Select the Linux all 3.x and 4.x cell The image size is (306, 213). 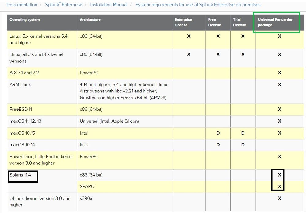[42, 58]
